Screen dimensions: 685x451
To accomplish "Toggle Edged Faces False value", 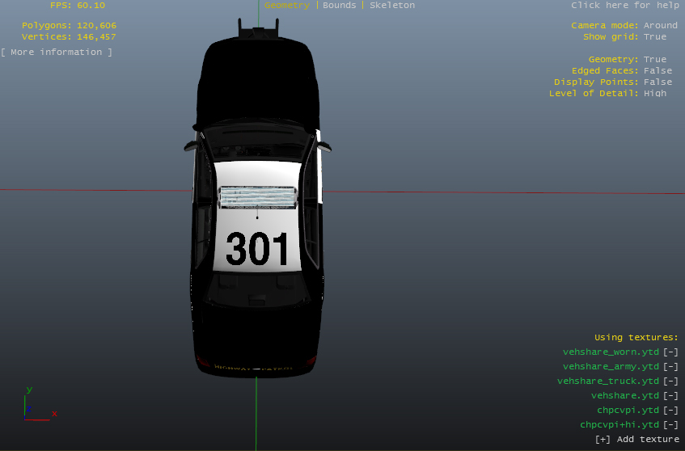I will click(x=658, y=70).
